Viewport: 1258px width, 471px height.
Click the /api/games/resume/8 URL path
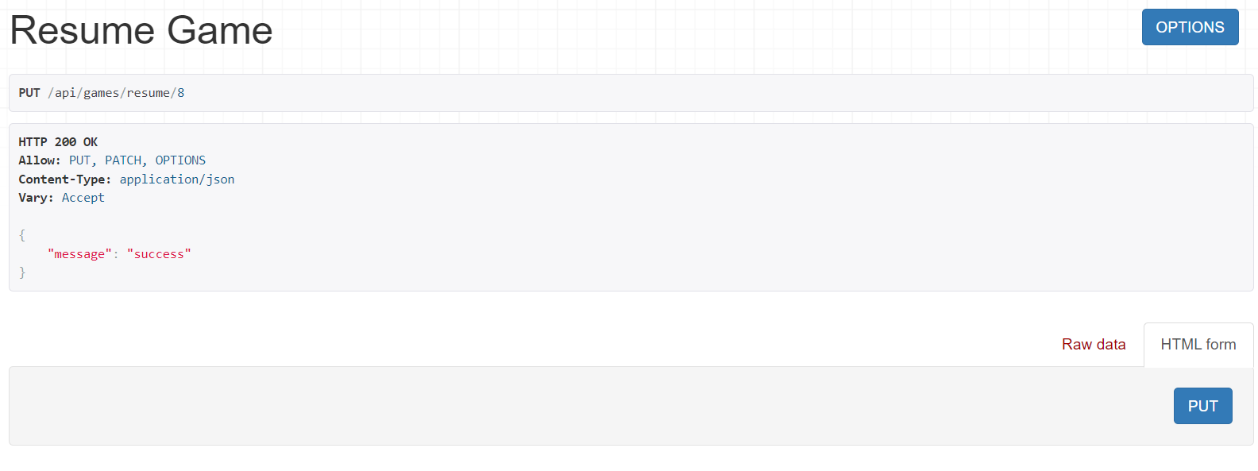tap(116, 93)
